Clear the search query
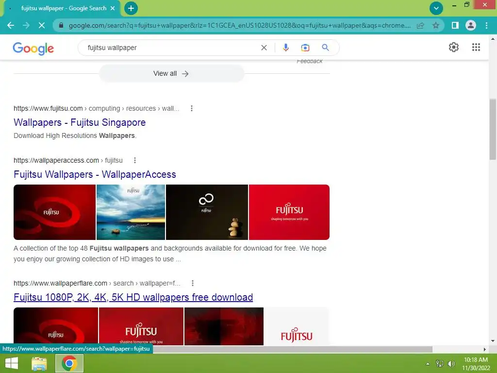 click(x=264, y=48)
